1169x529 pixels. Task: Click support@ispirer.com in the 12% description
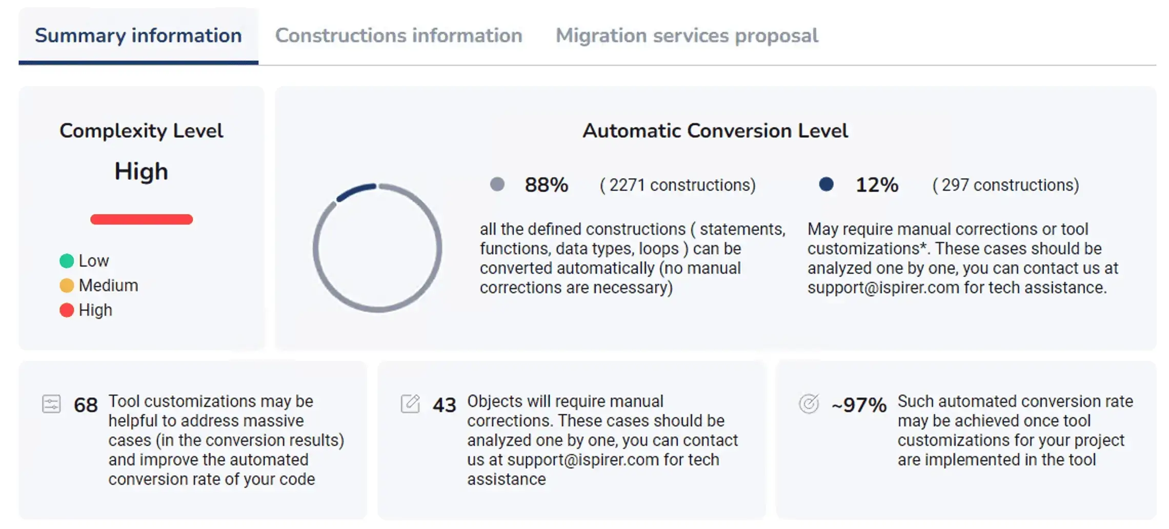pyautogui.click(x=883, y=288)
